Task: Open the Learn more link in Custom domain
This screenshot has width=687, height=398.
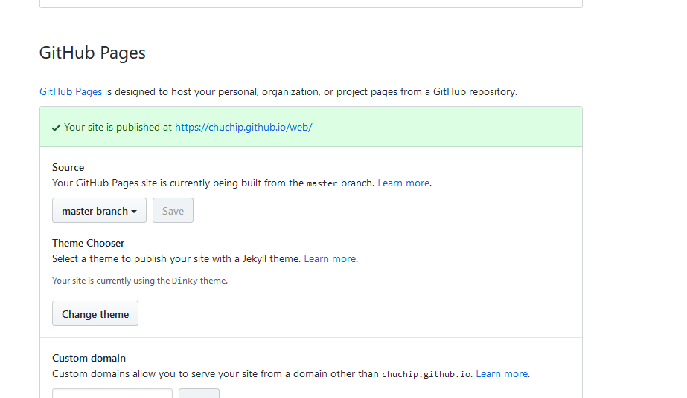Action: [502, 374]
